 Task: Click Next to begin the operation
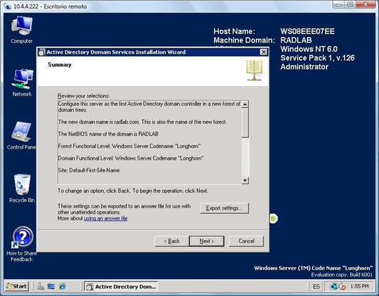coord(206,240)
